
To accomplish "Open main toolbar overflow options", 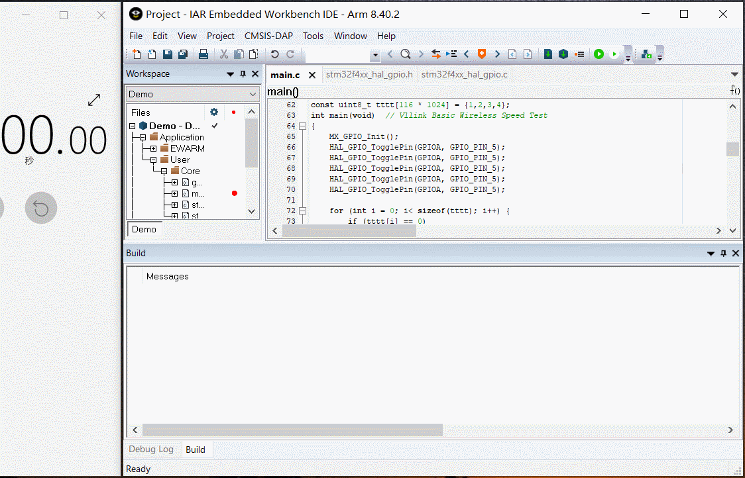I will click(x=628, y=59).
